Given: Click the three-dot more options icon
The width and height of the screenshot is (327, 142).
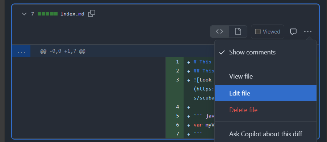Looking at the screenshot, I should click(307, 32).
